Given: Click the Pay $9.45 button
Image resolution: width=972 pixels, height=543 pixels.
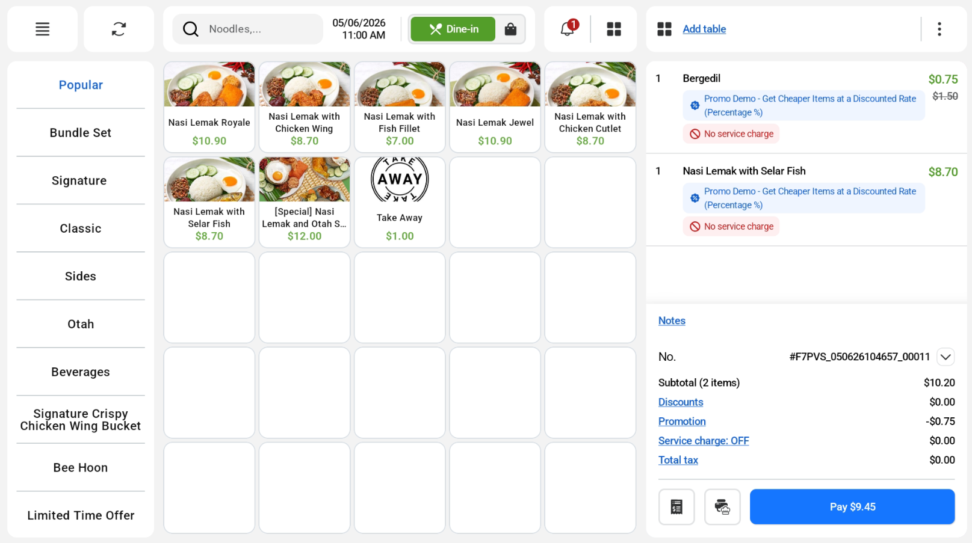Looking at the screenshot, I should tap(852, 507).
